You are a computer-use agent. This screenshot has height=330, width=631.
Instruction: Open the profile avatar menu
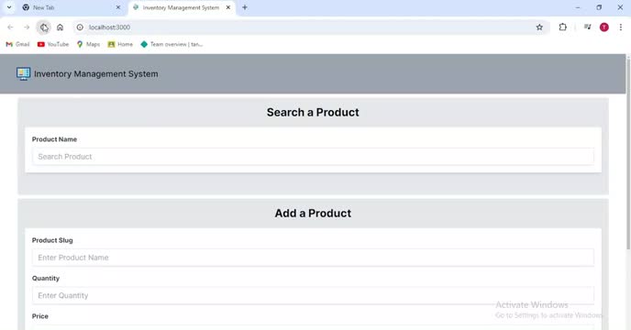[604, 27]
